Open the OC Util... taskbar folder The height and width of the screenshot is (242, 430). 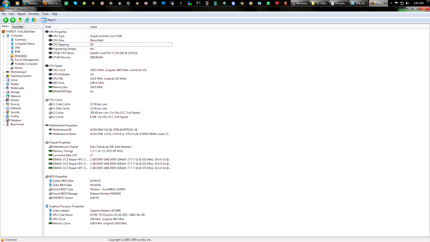coord(319,3)
